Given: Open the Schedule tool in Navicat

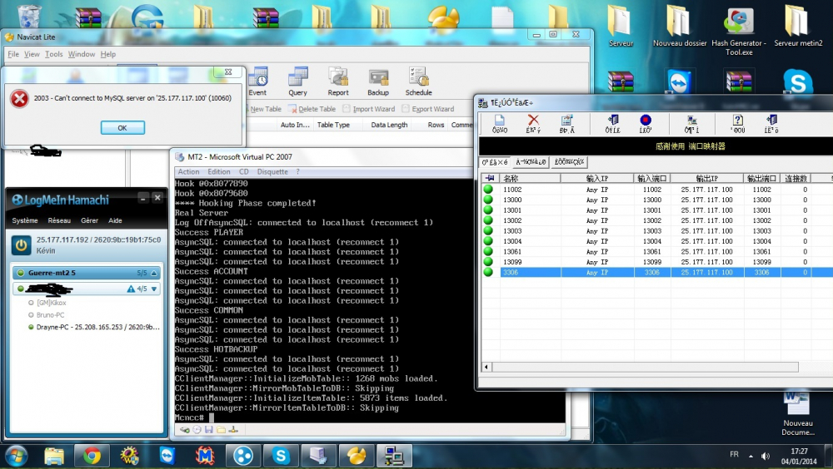Looking at the screenshot, I should click(x=419, y=82).
